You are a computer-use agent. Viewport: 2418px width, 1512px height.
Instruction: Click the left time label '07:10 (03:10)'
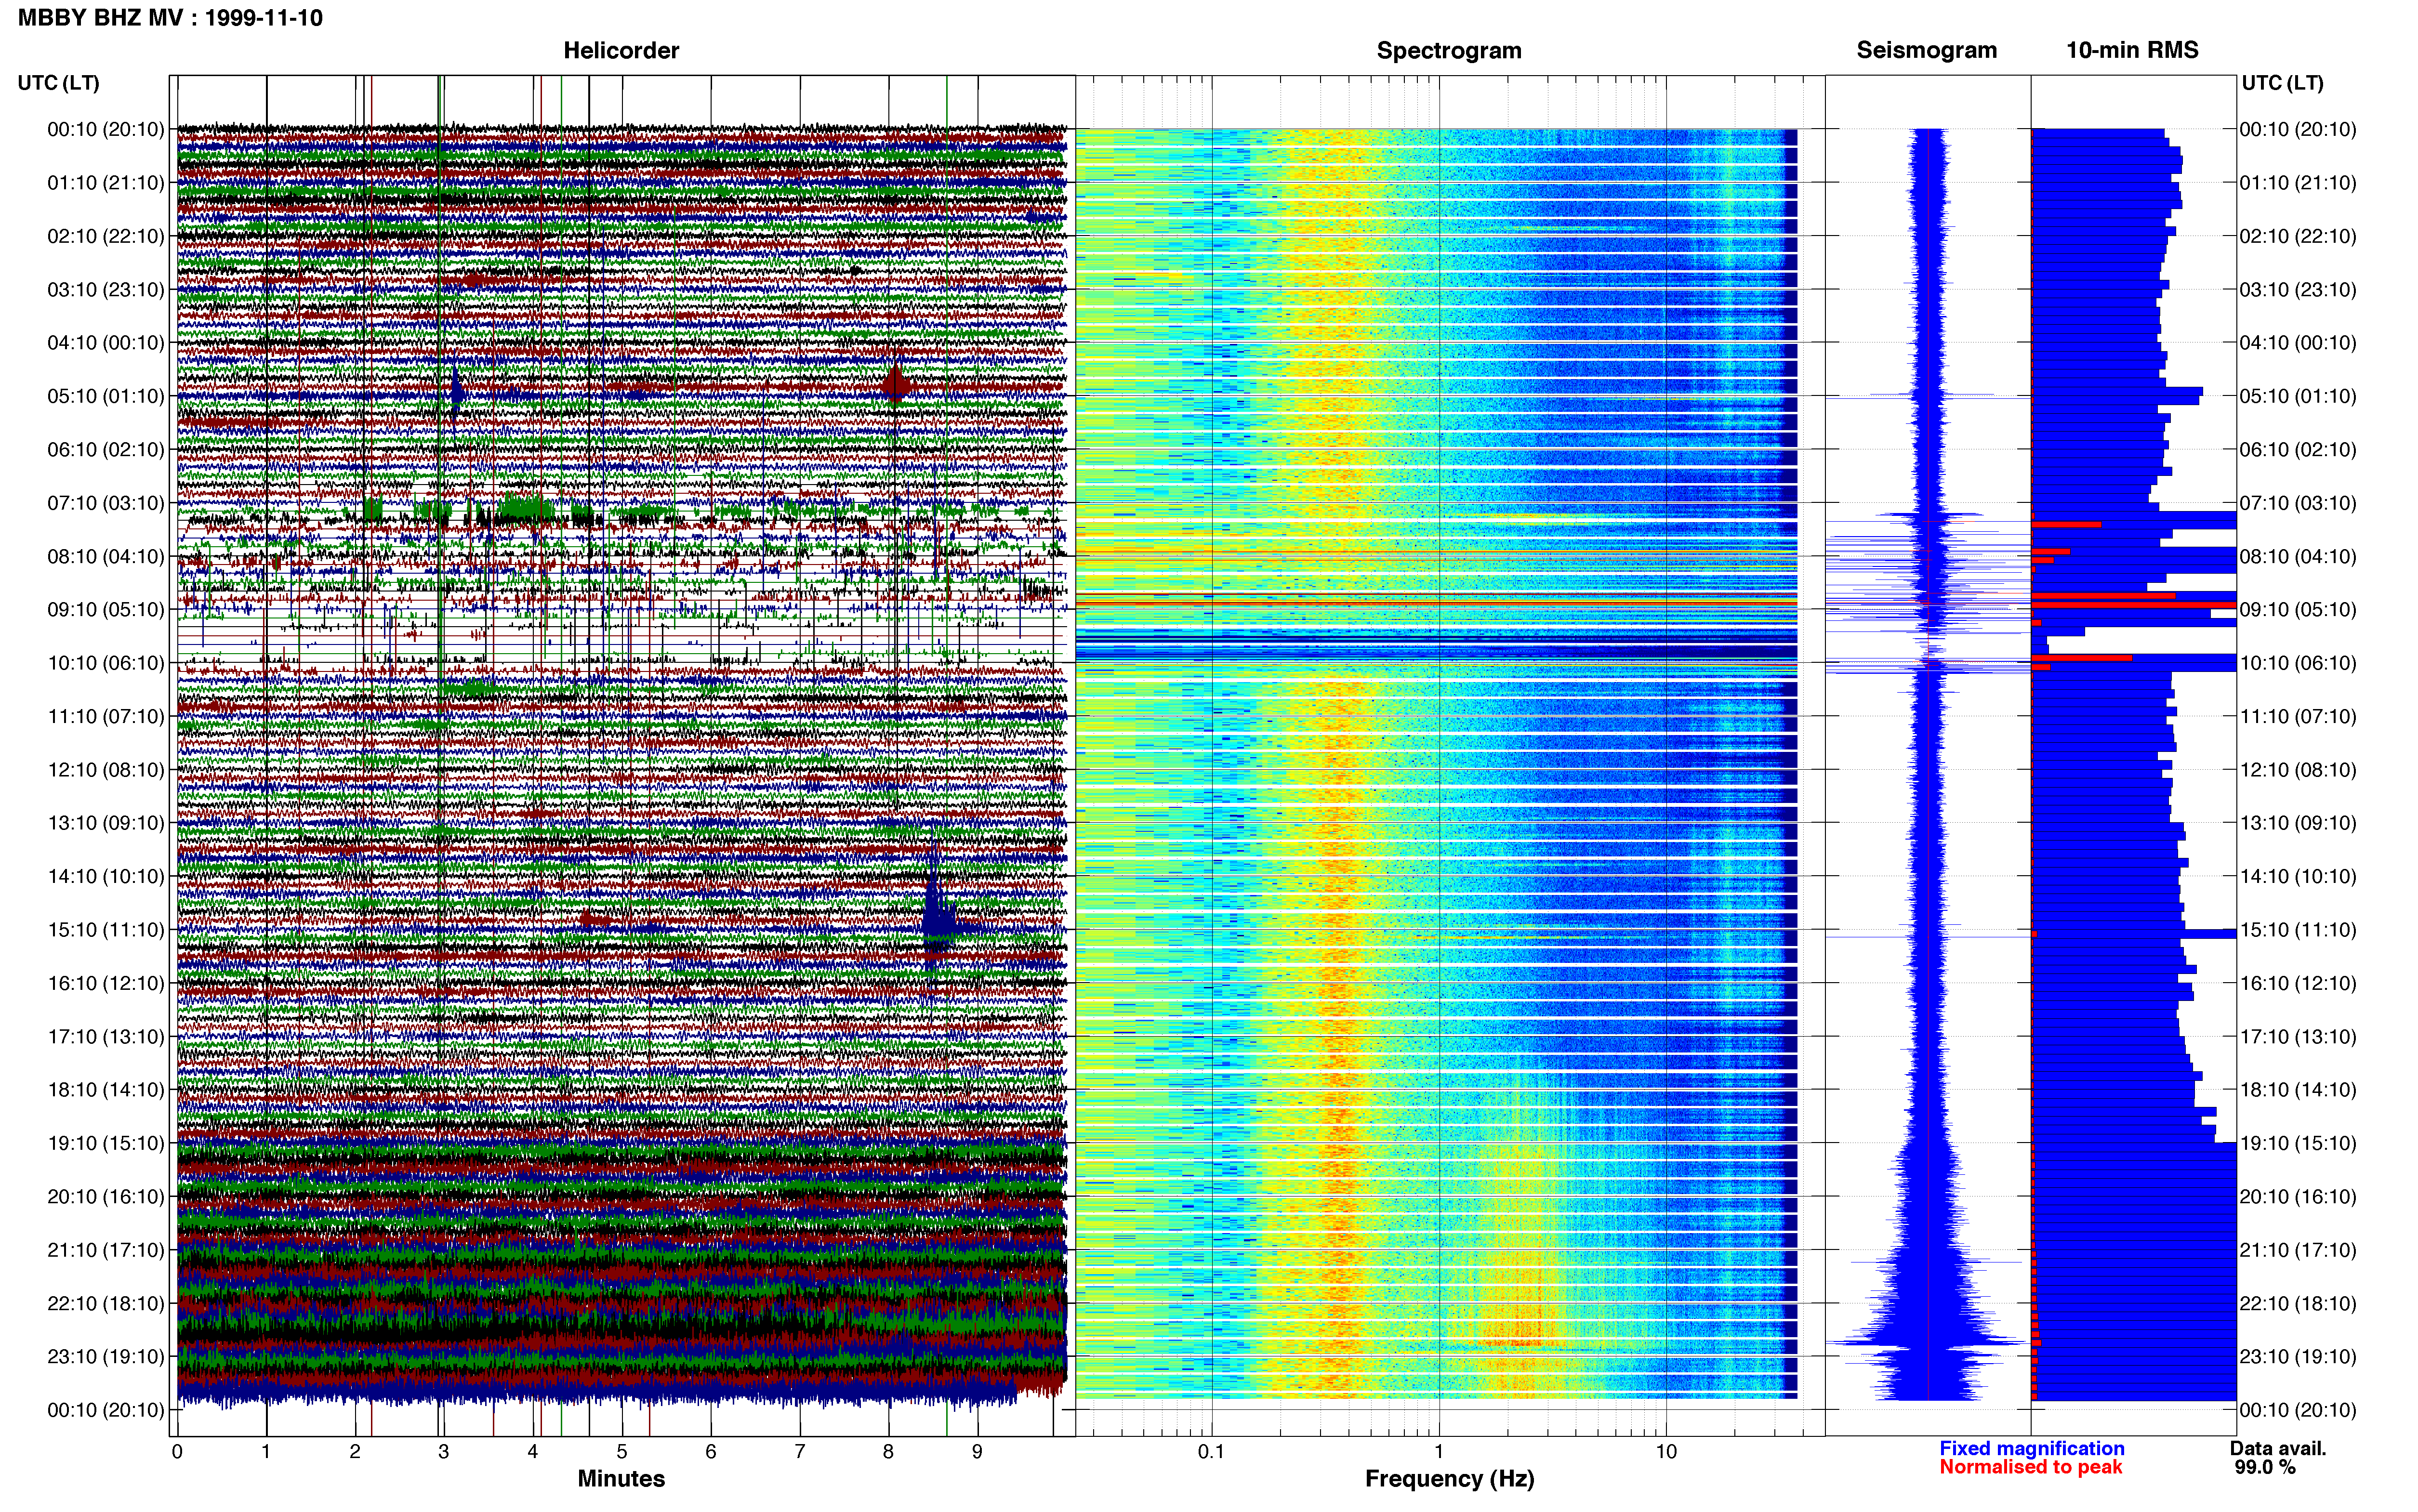pyautogui.click(x=105, y=502)
